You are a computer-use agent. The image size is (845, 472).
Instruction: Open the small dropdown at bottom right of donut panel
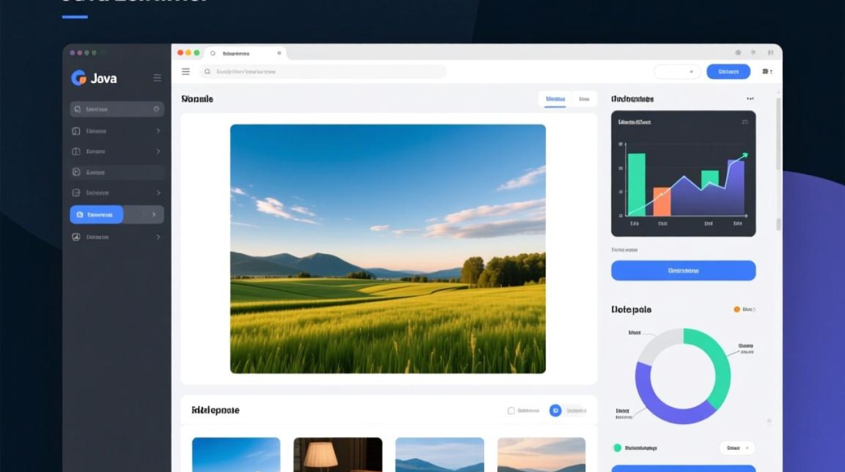click(737, 448)
